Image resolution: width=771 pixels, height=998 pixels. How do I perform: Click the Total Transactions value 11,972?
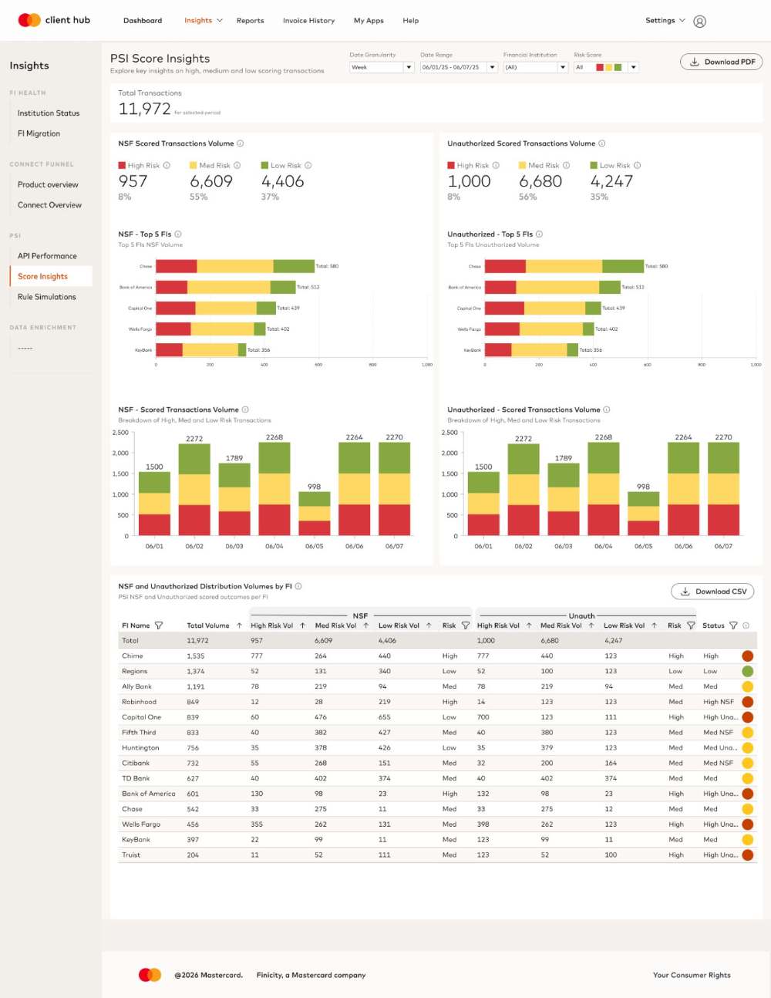144,109
